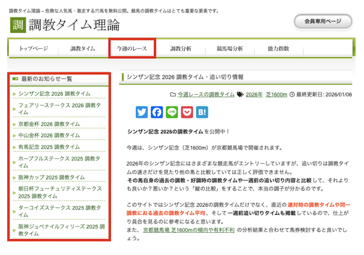
Task: Open ホープフルステークス 2025 調教タイム link
Action: click(x=59, y=162)
